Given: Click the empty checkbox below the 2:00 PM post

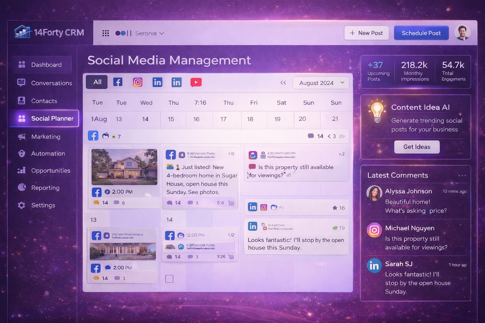Looking at the screenshot, I should [169, 279].
